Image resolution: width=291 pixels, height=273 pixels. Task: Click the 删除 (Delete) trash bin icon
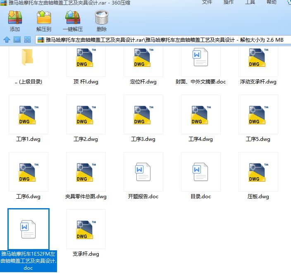coord(102,17)
